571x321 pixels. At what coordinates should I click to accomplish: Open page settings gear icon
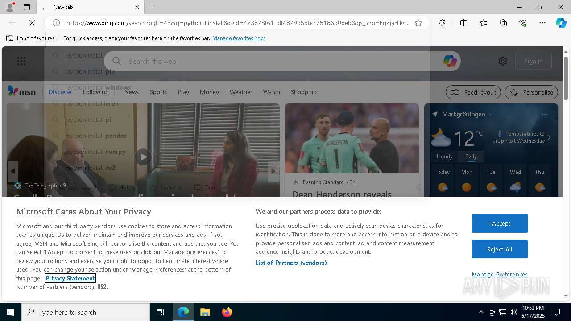(x=503, y=61)
